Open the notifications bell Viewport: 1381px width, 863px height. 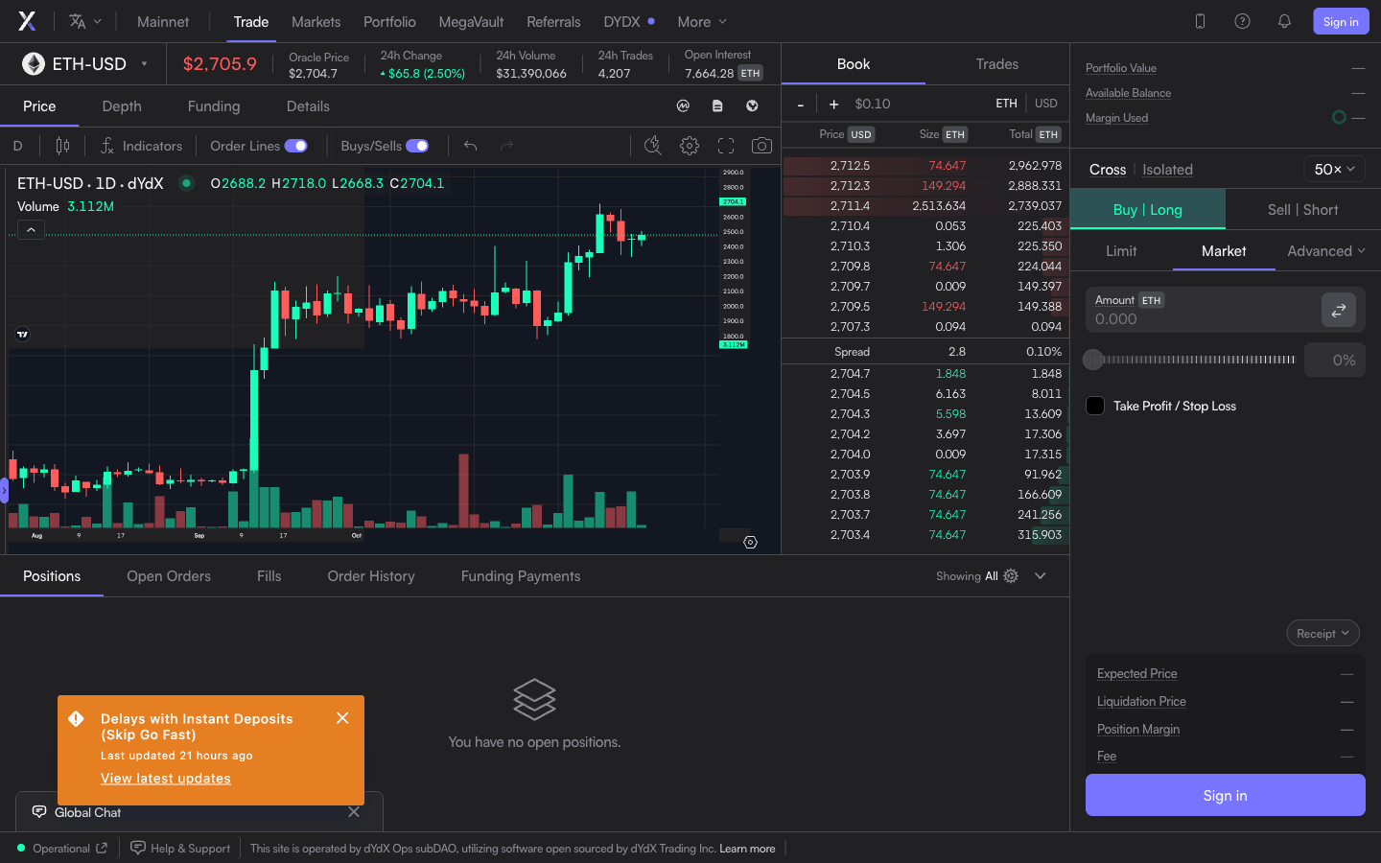tap(1284, 21)
